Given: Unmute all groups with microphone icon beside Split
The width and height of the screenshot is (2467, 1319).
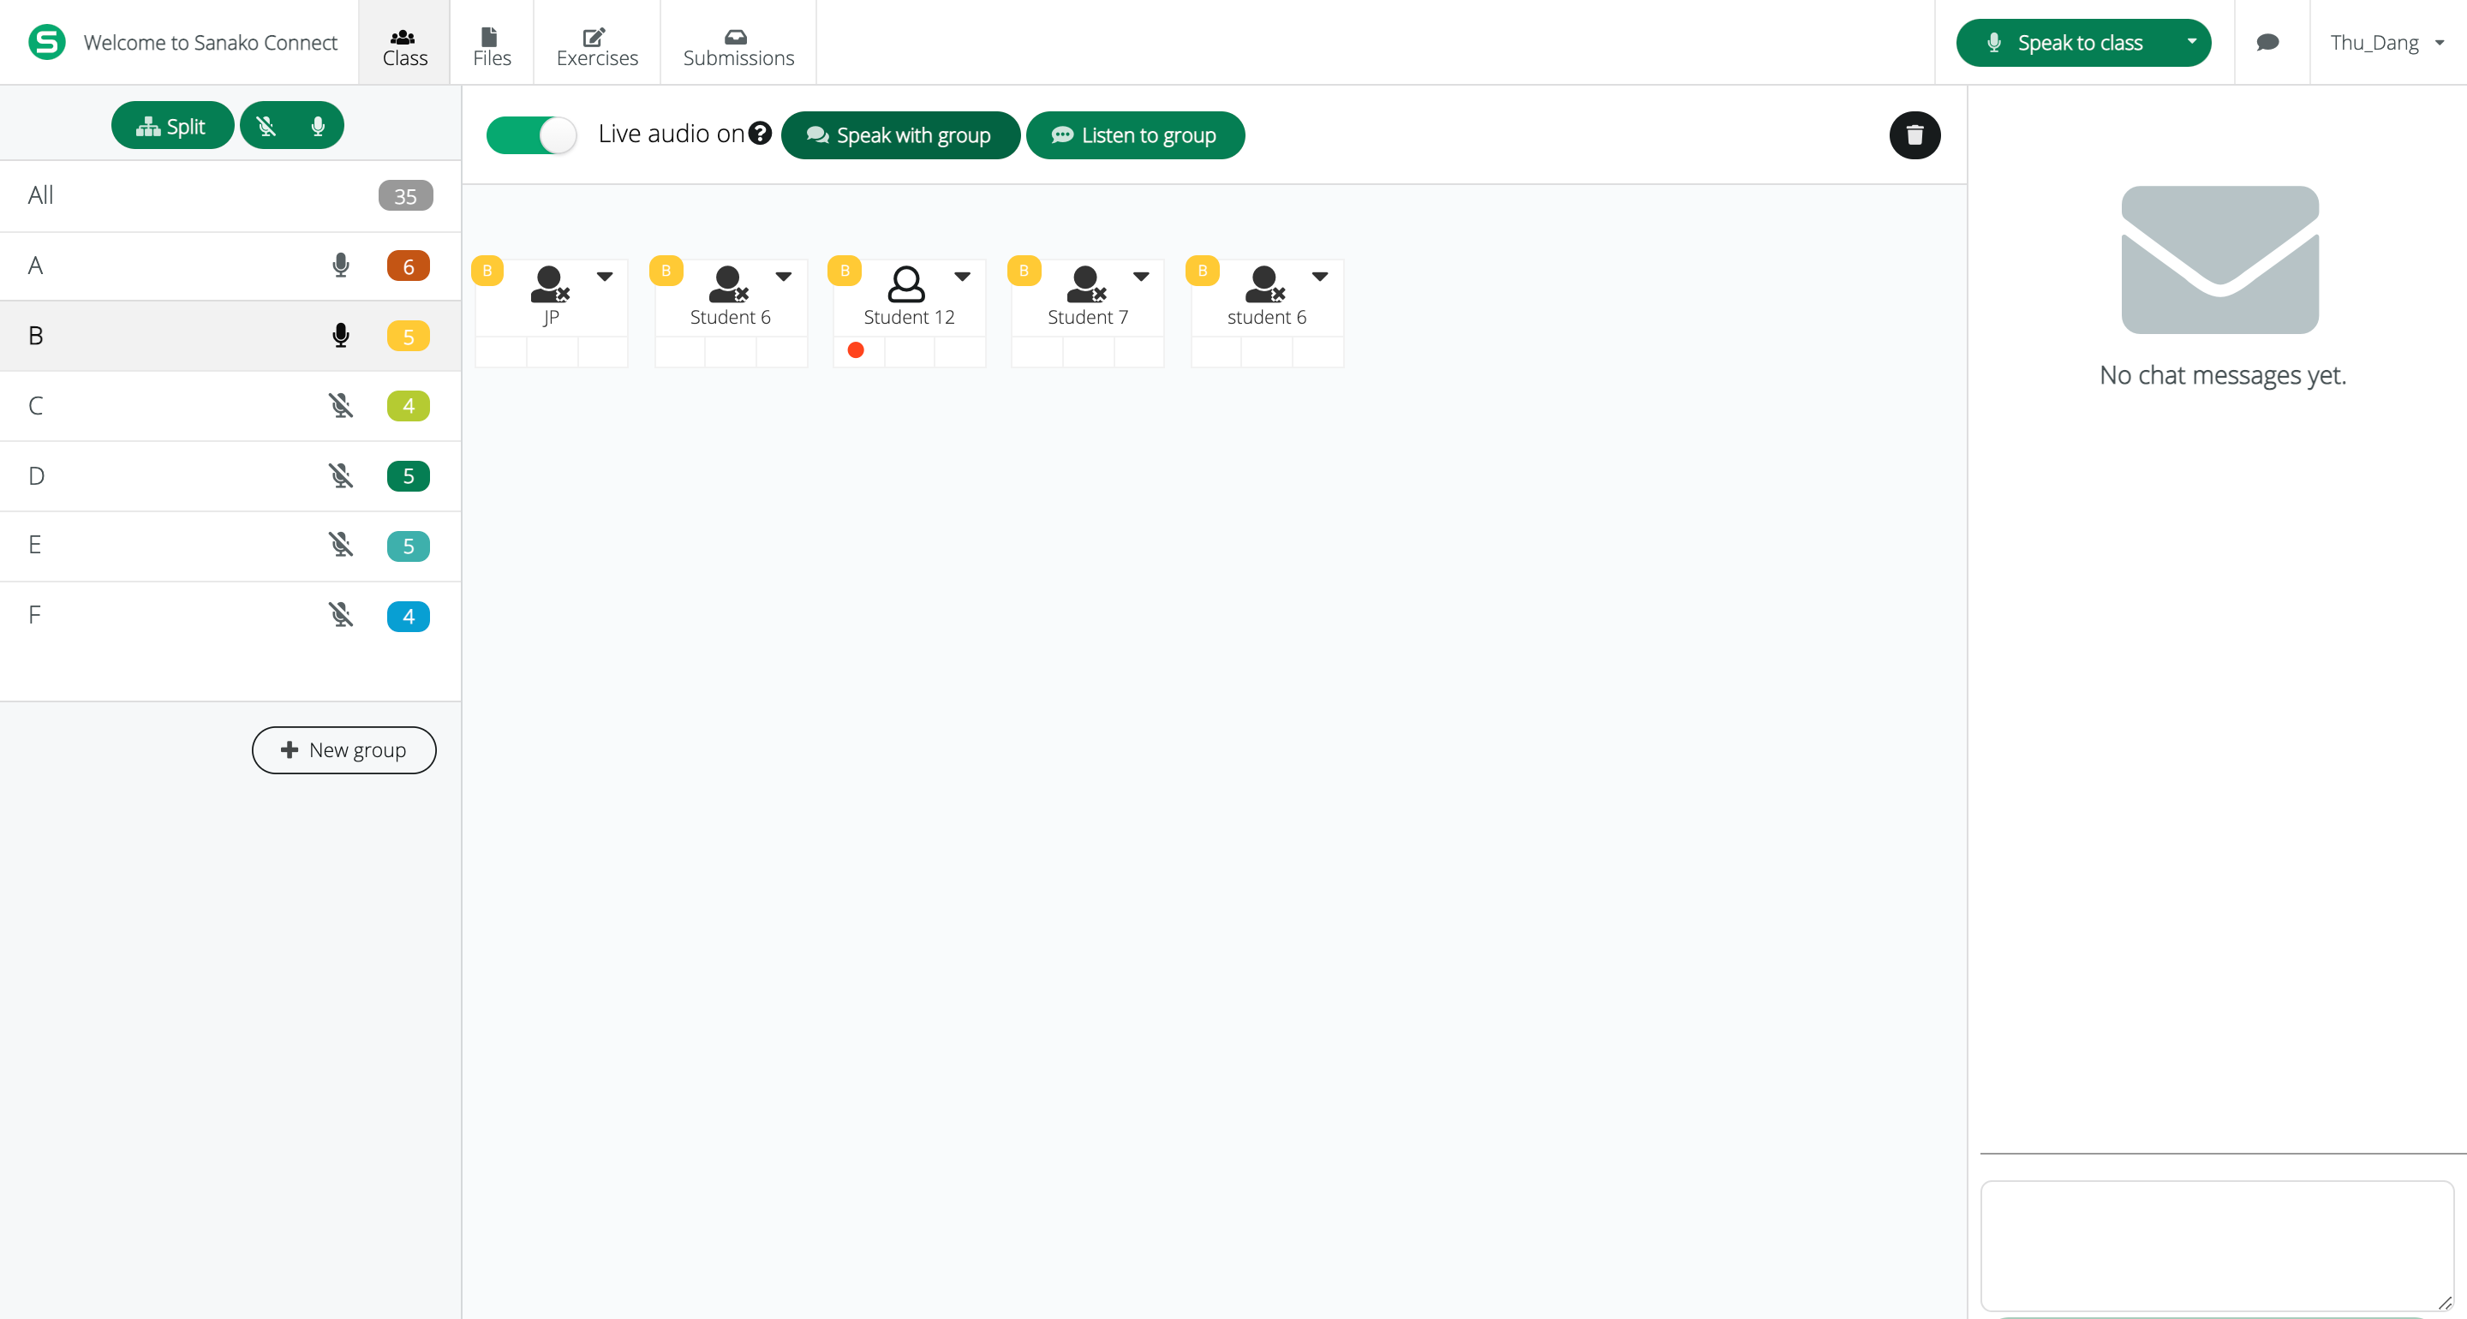Looking at the screenshot, I should pos(318,126).
